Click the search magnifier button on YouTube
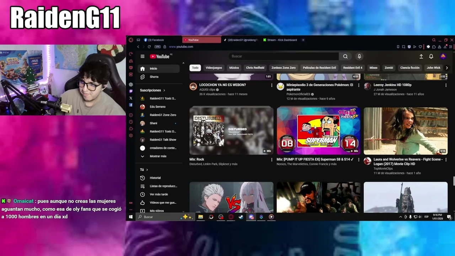This screenshot has height=256, width=455. coord(345,56)
